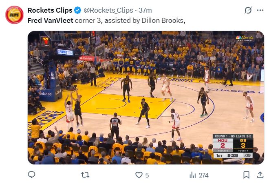Open the post via 37m timestamp
Screen dimensions: 269x184
coord(146,10)
